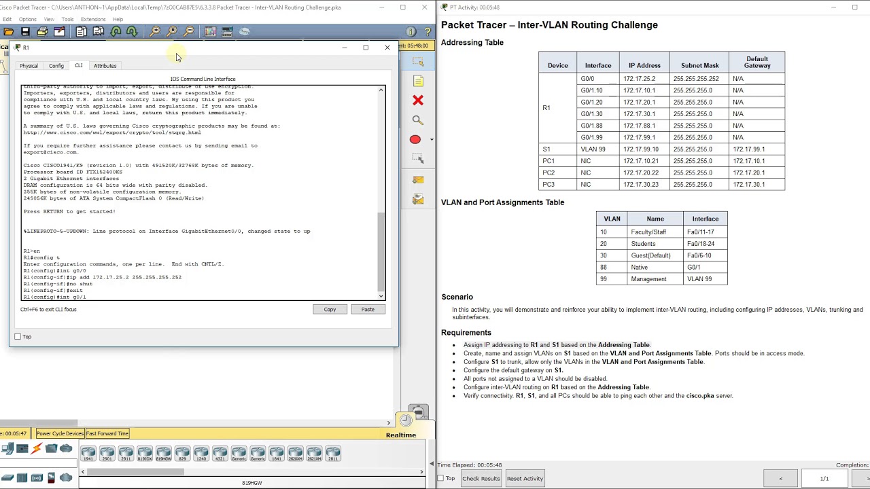
Task: Click the Undo arrow icon
Action: tap(116, 31)
